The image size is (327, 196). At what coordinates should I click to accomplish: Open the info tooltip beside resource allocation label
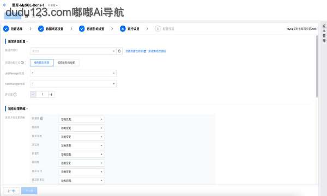[x=22, y=63]
